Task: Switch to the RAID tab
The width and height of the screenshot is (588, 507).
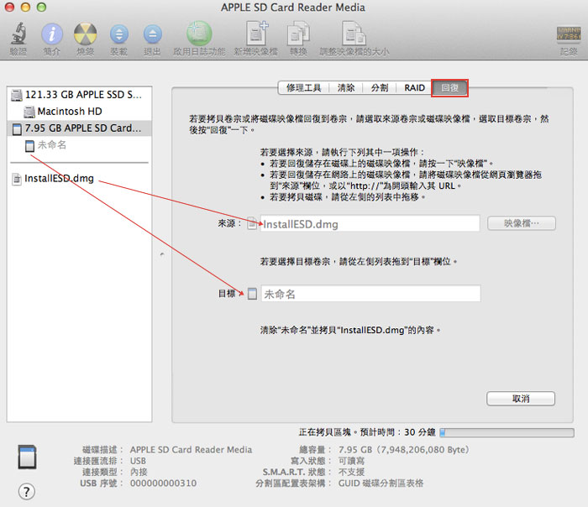Action: click(x=414, y=87)
